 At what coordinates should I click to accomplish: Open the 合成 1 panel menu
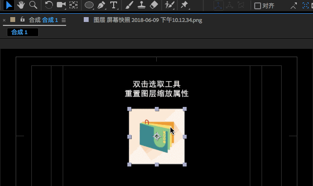(x=64, y=20)
